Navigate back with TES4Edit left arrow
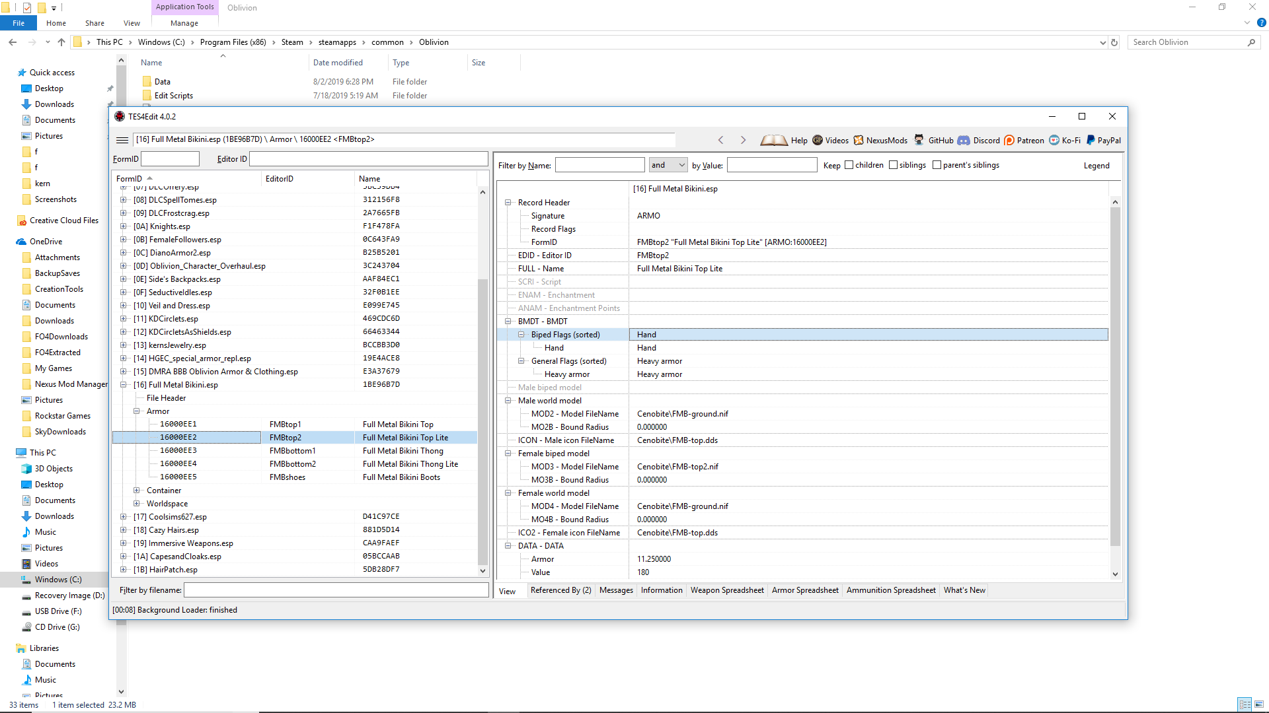1269x713 pixels. click(x=721, y=140)
